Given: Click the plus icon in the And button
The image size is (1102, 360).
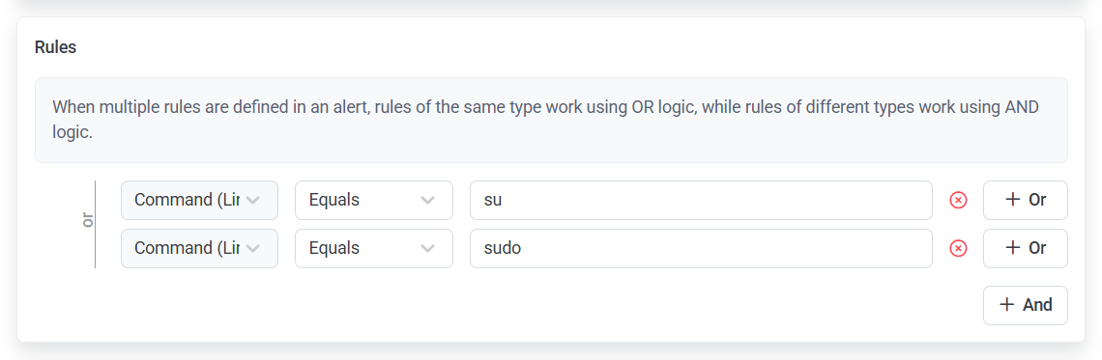Looking at the screenshot, I should pyautogui.click(x=1007, y=305).
